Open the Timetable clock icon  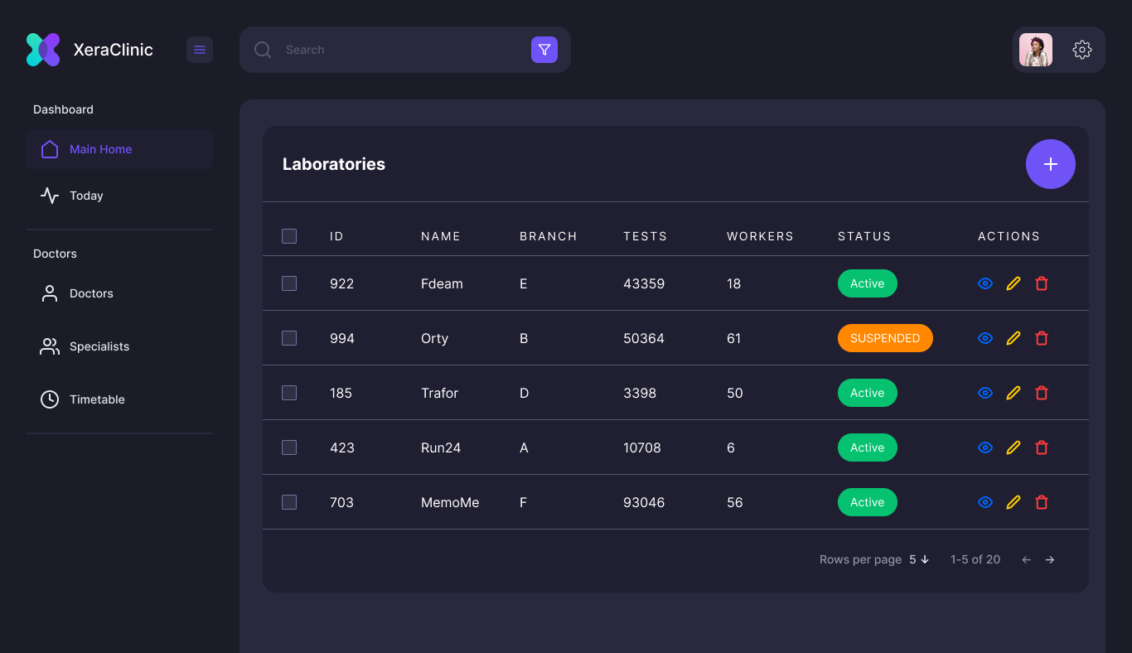(x=49, y=399)
